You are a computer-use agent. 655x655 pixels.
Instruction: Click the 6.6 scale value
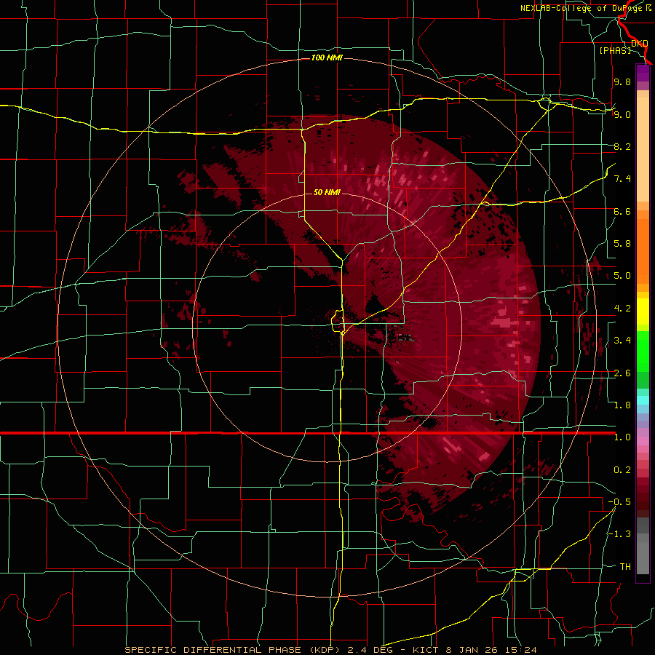[x=622, y=211]
